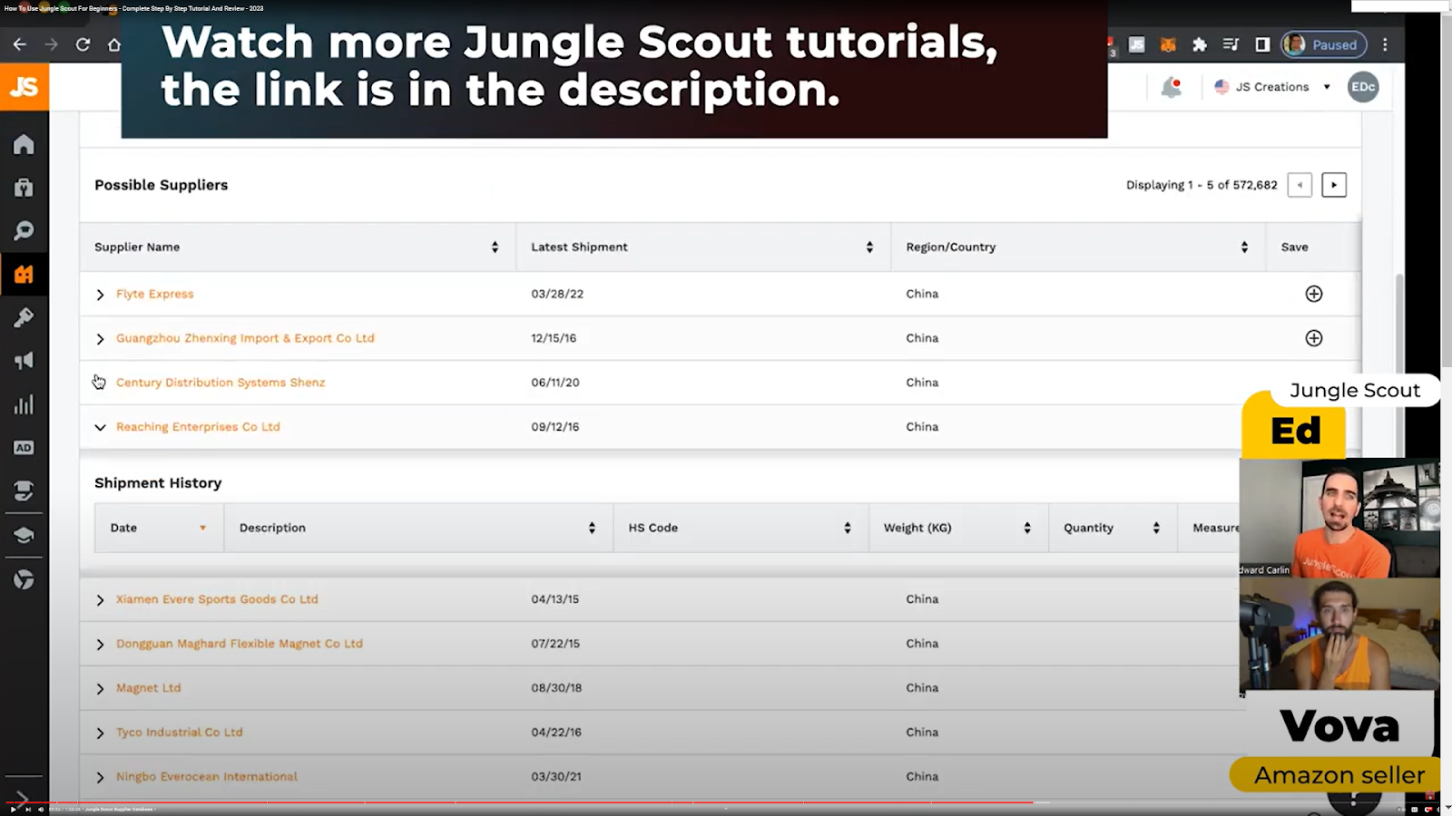Open the Tyco Industrial Co Ltd link
The height and width of the screenshot is (816, 1452).
pos(180,733)
